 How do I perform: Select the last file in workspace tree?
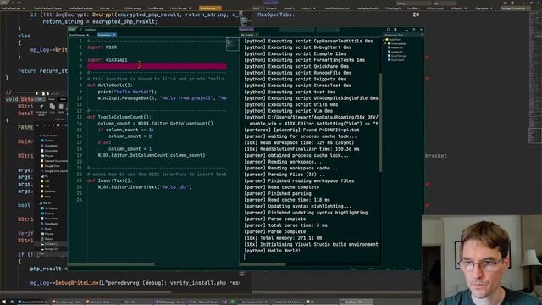(x=396, y=60)
